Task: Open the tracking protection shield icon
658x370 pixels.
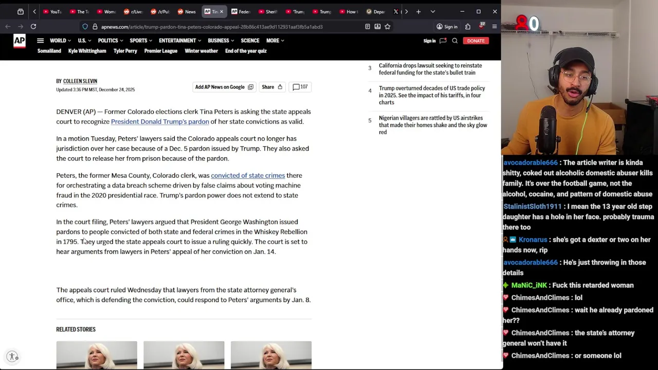Action: pos(85,27)
